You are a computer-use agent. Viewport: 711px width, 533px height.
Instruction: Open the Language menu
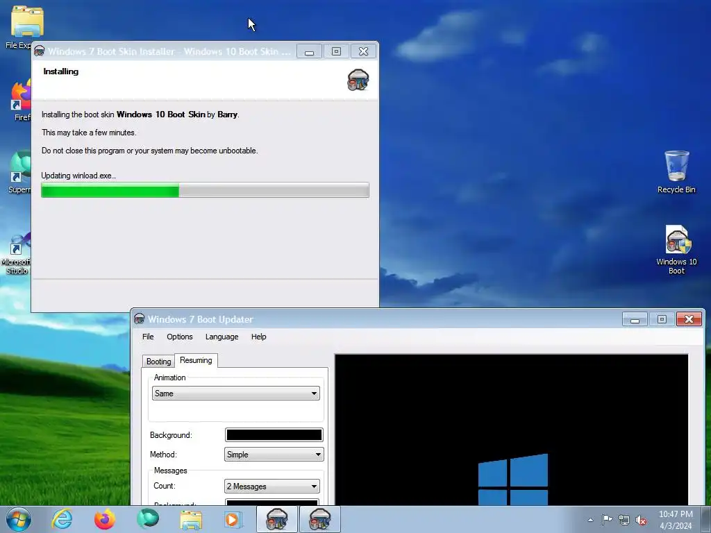(221, 337)
